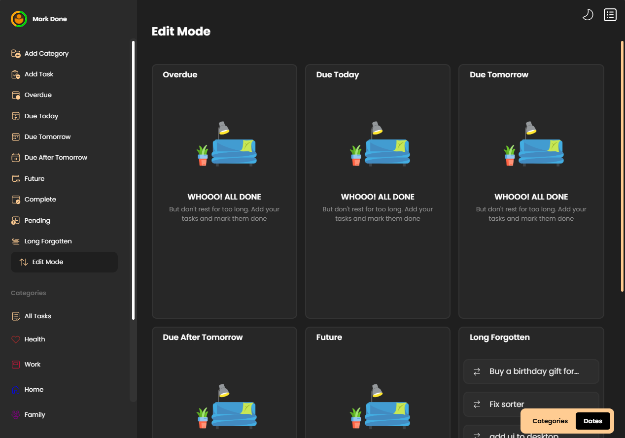Click 'WHOOO! ALL DONE' in Due Tomorrow card
The height and width of the screenshot is (438, 625).
[531, 197]
